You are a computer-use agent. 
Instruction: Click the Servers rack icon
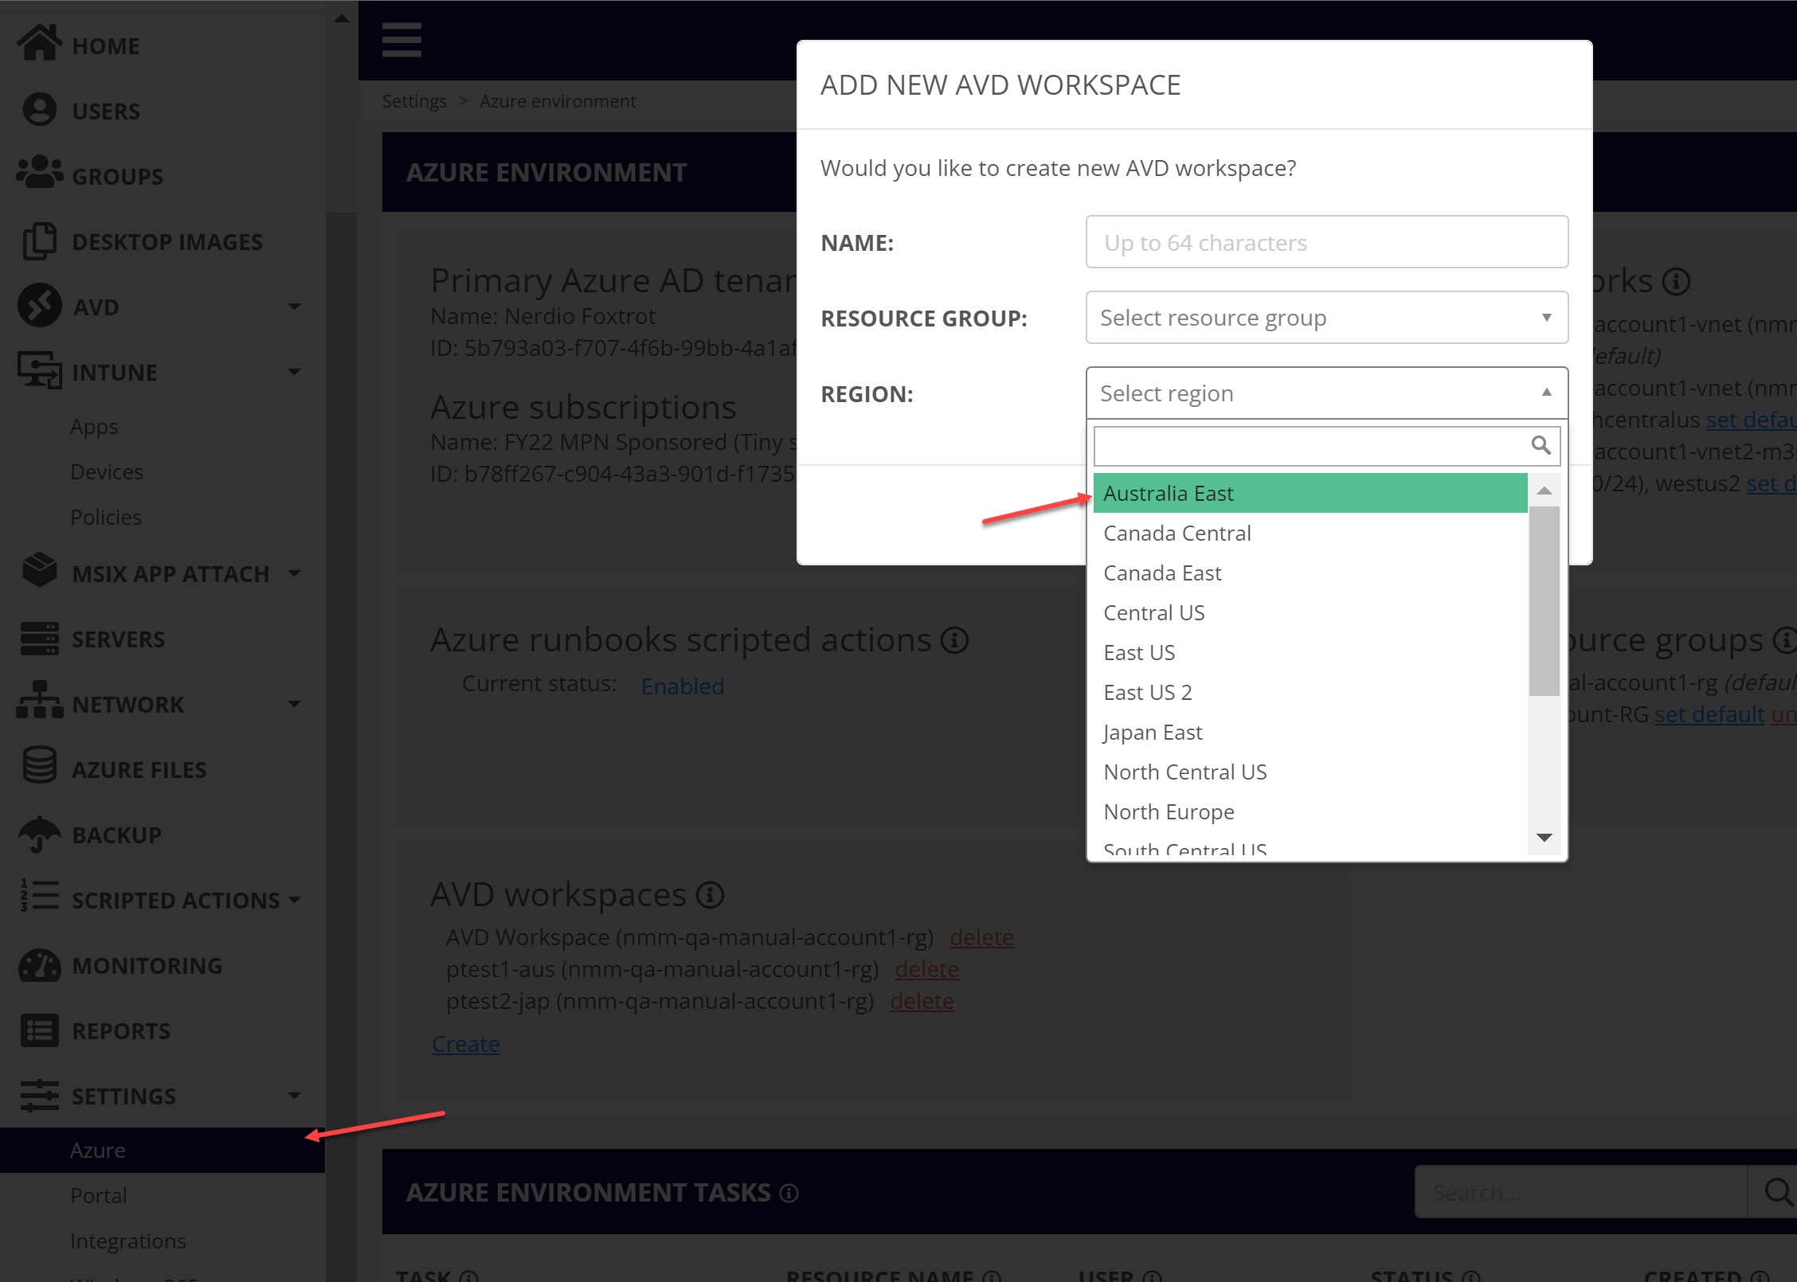pos(39,638)
